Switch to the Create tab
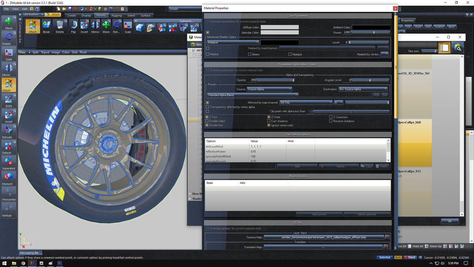The width and height of the screenshot is (474, 267). click(x=72, y=16)
